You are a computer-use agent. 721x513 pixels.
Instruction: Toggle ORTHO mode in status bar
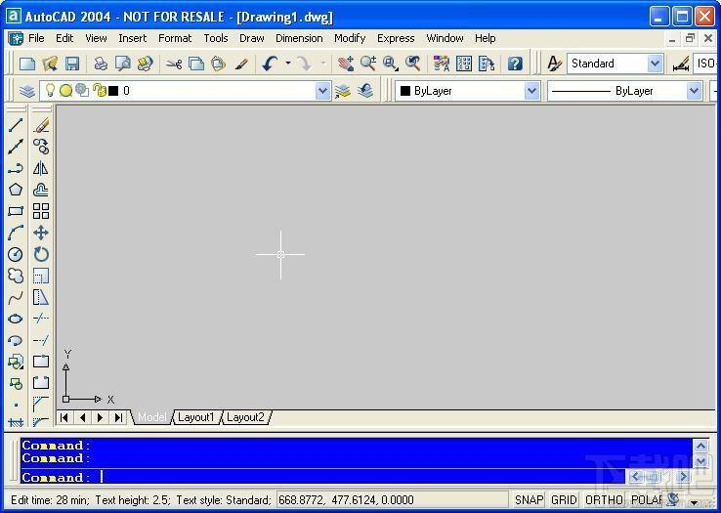pos(604,500)
